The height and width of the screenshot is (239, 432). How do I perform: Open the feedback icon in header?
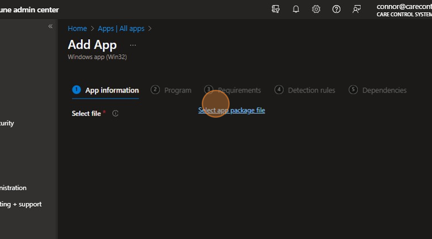pyautogui.click(x=357, y=10)
